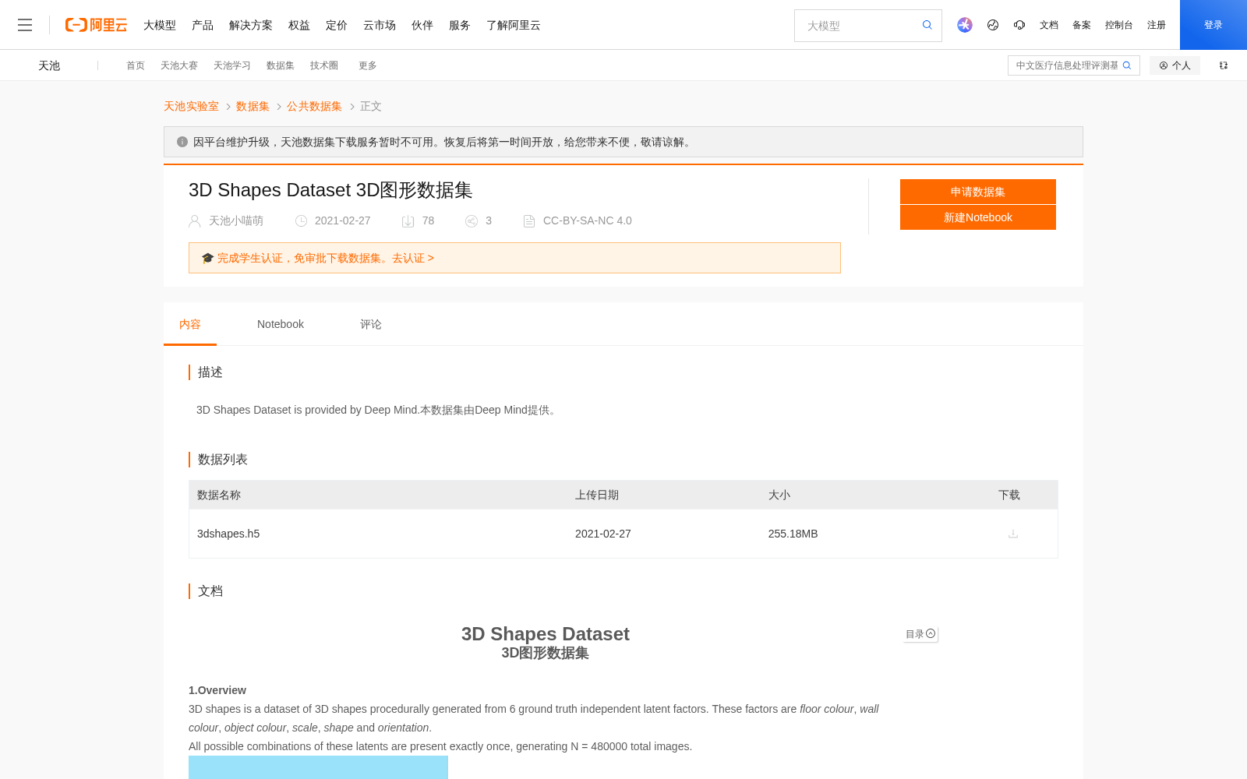Switch to the 评论 tab
The width and height of the screenshot is (1247, 779).
371,324
